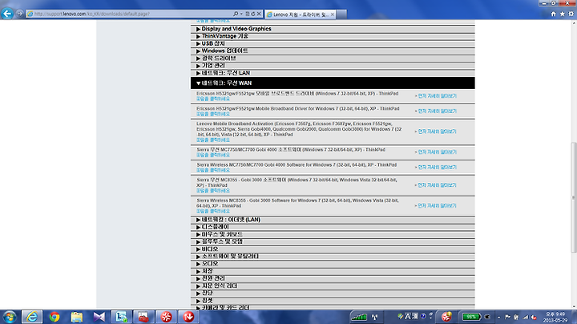Click the battery 98% indicator
Screen dimensions: 577x324
[470, 317]
